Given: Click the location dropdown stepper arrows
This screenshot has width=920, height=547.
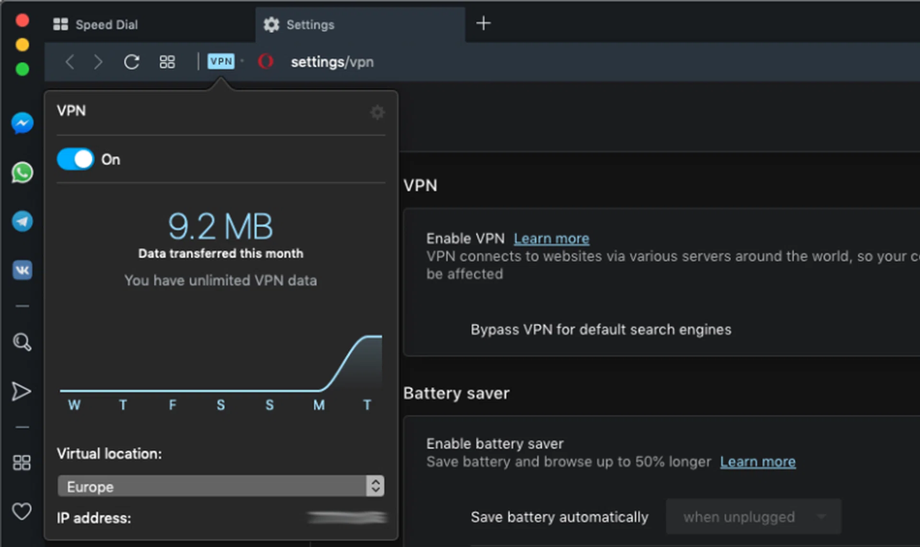Looking at the screenshot, I should click(375, 486).
